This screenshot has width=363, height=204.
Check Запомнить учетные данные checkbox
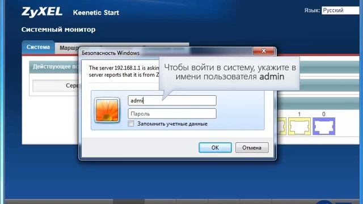pos(131,124)
